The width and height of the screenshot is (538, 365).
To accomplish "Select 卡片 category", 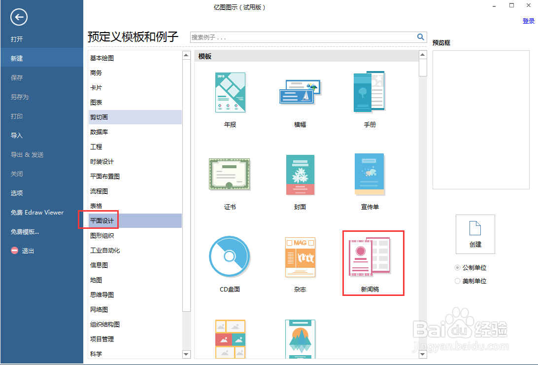I will coord(135,88).
